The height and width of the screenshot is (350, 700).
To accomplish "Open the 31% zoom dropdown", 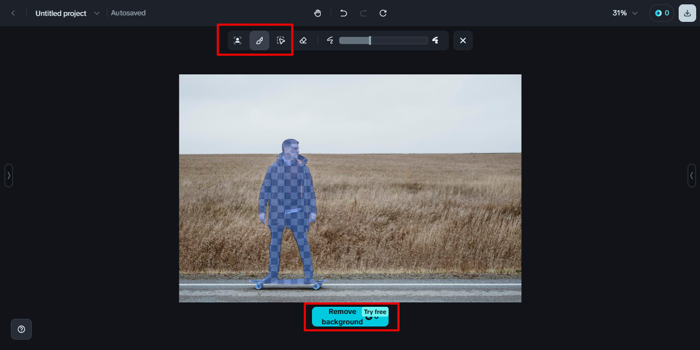I will pos(625,13).
